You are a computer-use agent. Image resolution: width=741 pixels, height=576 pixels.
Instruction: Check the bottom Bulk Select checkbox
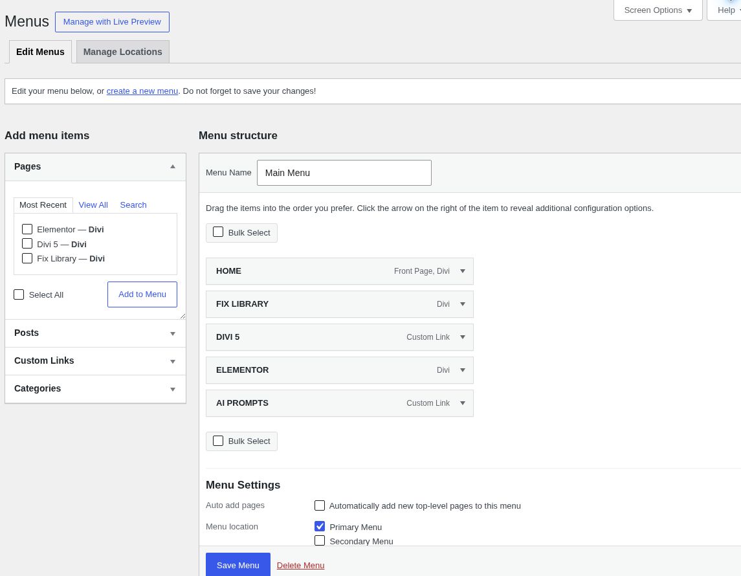[x=218, y=441]
